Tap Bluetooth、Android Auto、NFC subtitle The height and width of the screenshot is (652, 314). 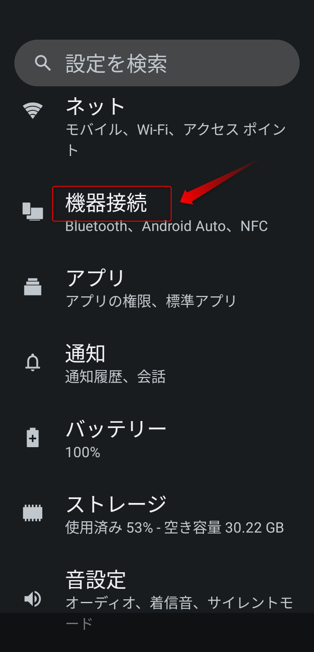coord(166,226)
